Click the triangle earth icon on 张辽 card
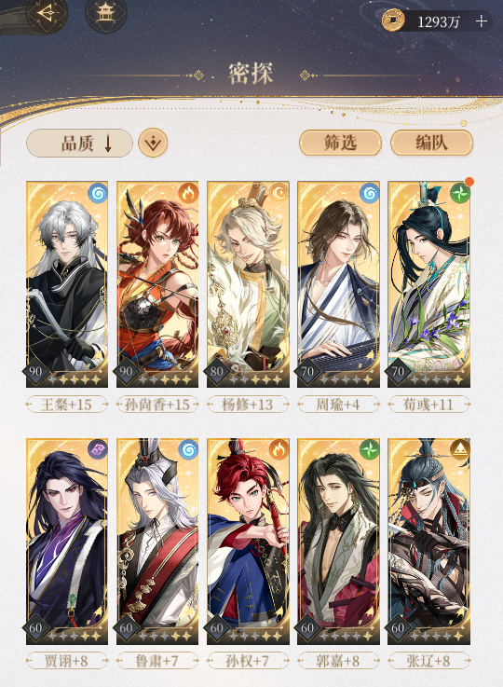 click(x=460, y=449)
